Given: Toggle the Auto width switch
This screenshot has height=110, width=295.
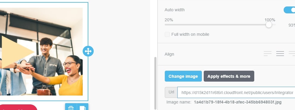Looking at the screenshot, I should click(x=289, y=10).
